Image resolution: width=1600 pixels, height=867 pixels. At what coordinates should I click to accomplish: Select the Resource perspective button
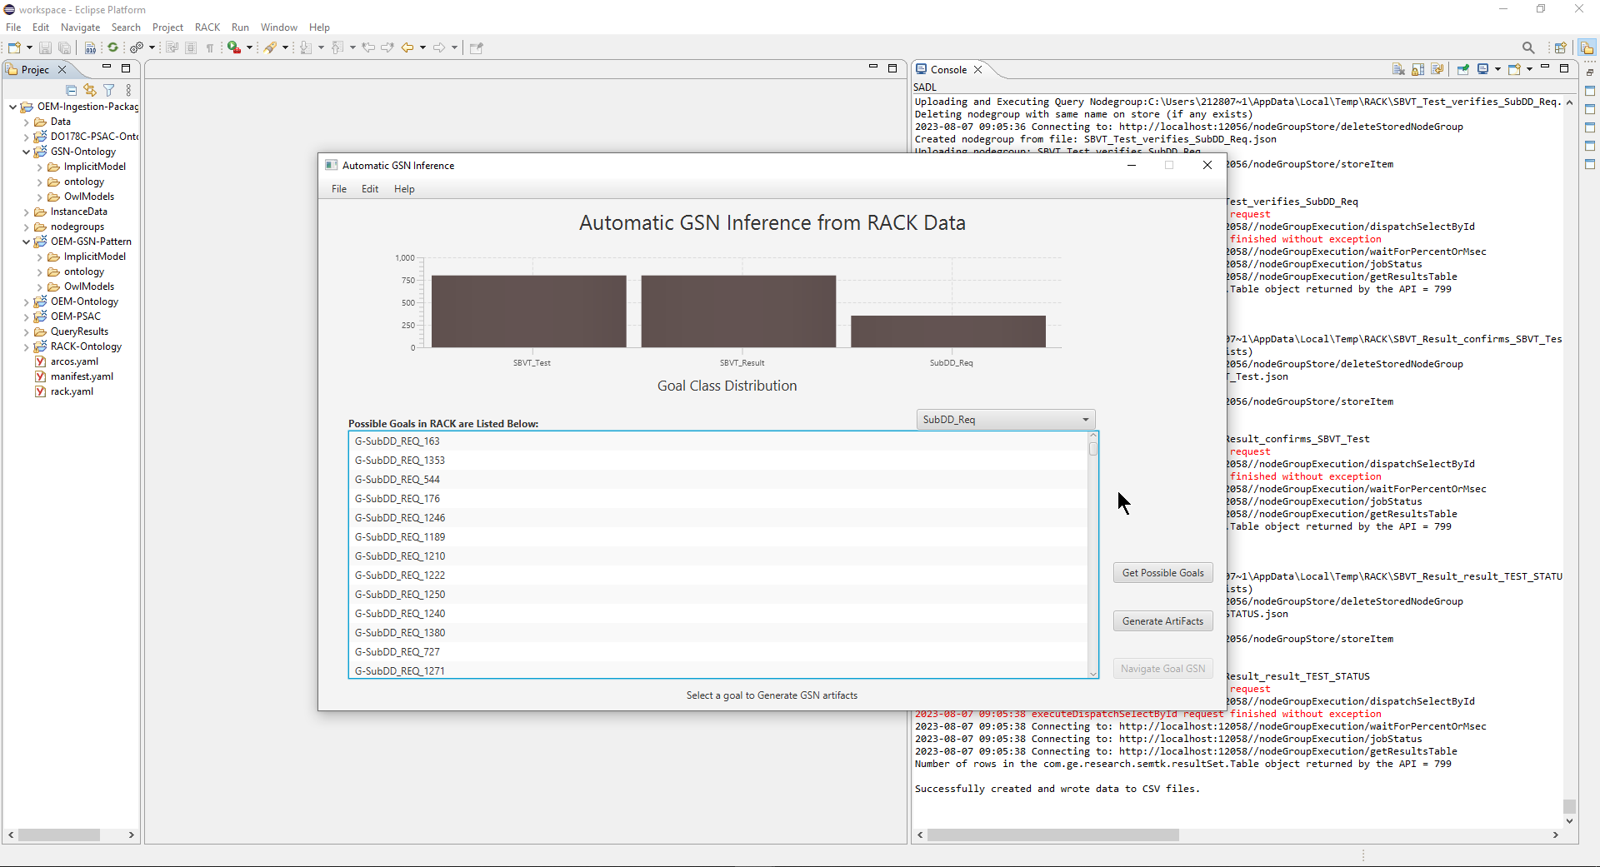1587,47
